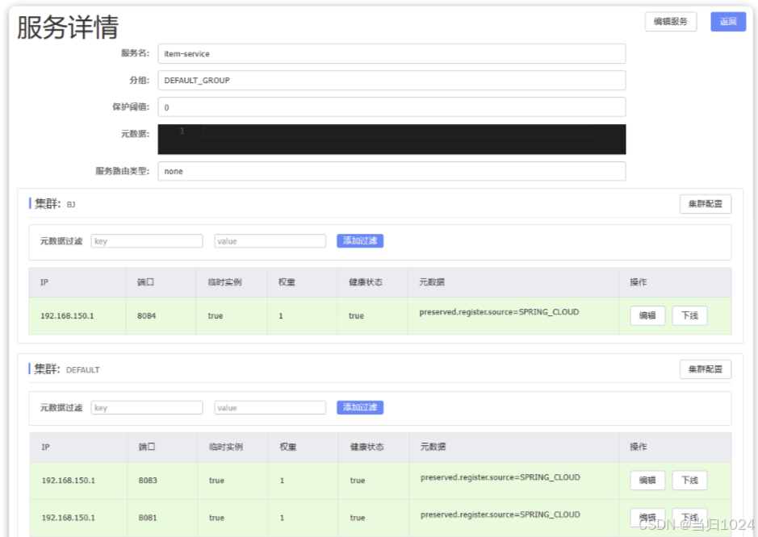Image resolution: width=758 pixels, height=537 pixels.
Task: Click the 集群: BJ cluster heading
Action: click(x=52, y=204)
